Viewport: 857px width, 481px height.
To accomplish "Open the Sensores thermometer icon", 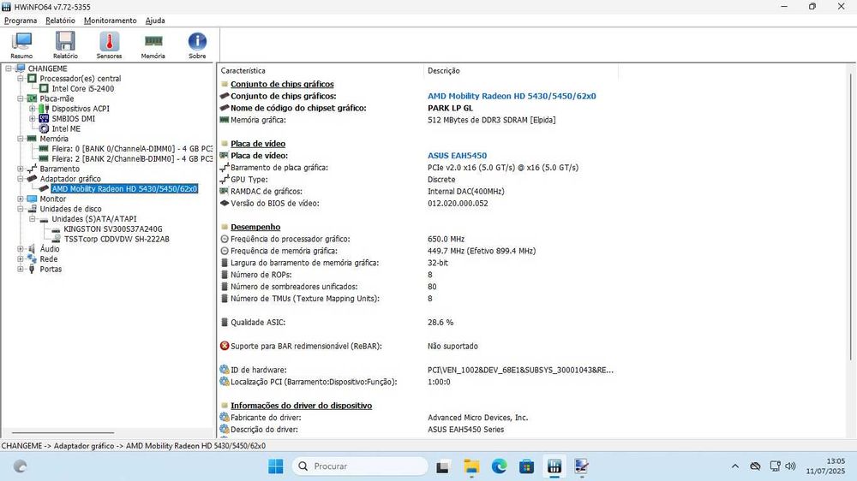I will 109,45.
